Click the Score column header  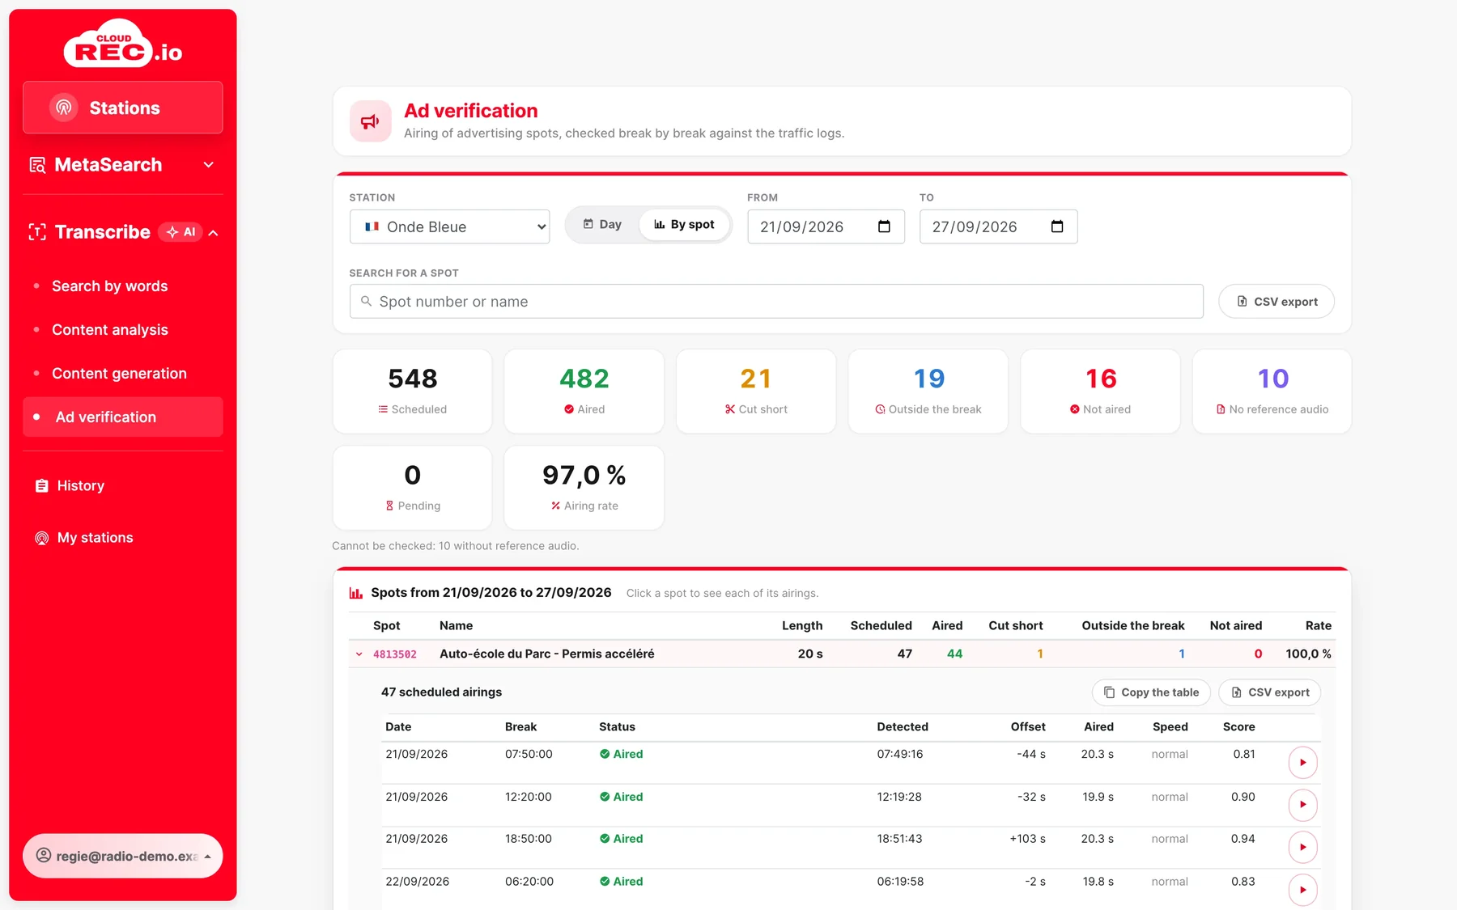(1238, 727)
